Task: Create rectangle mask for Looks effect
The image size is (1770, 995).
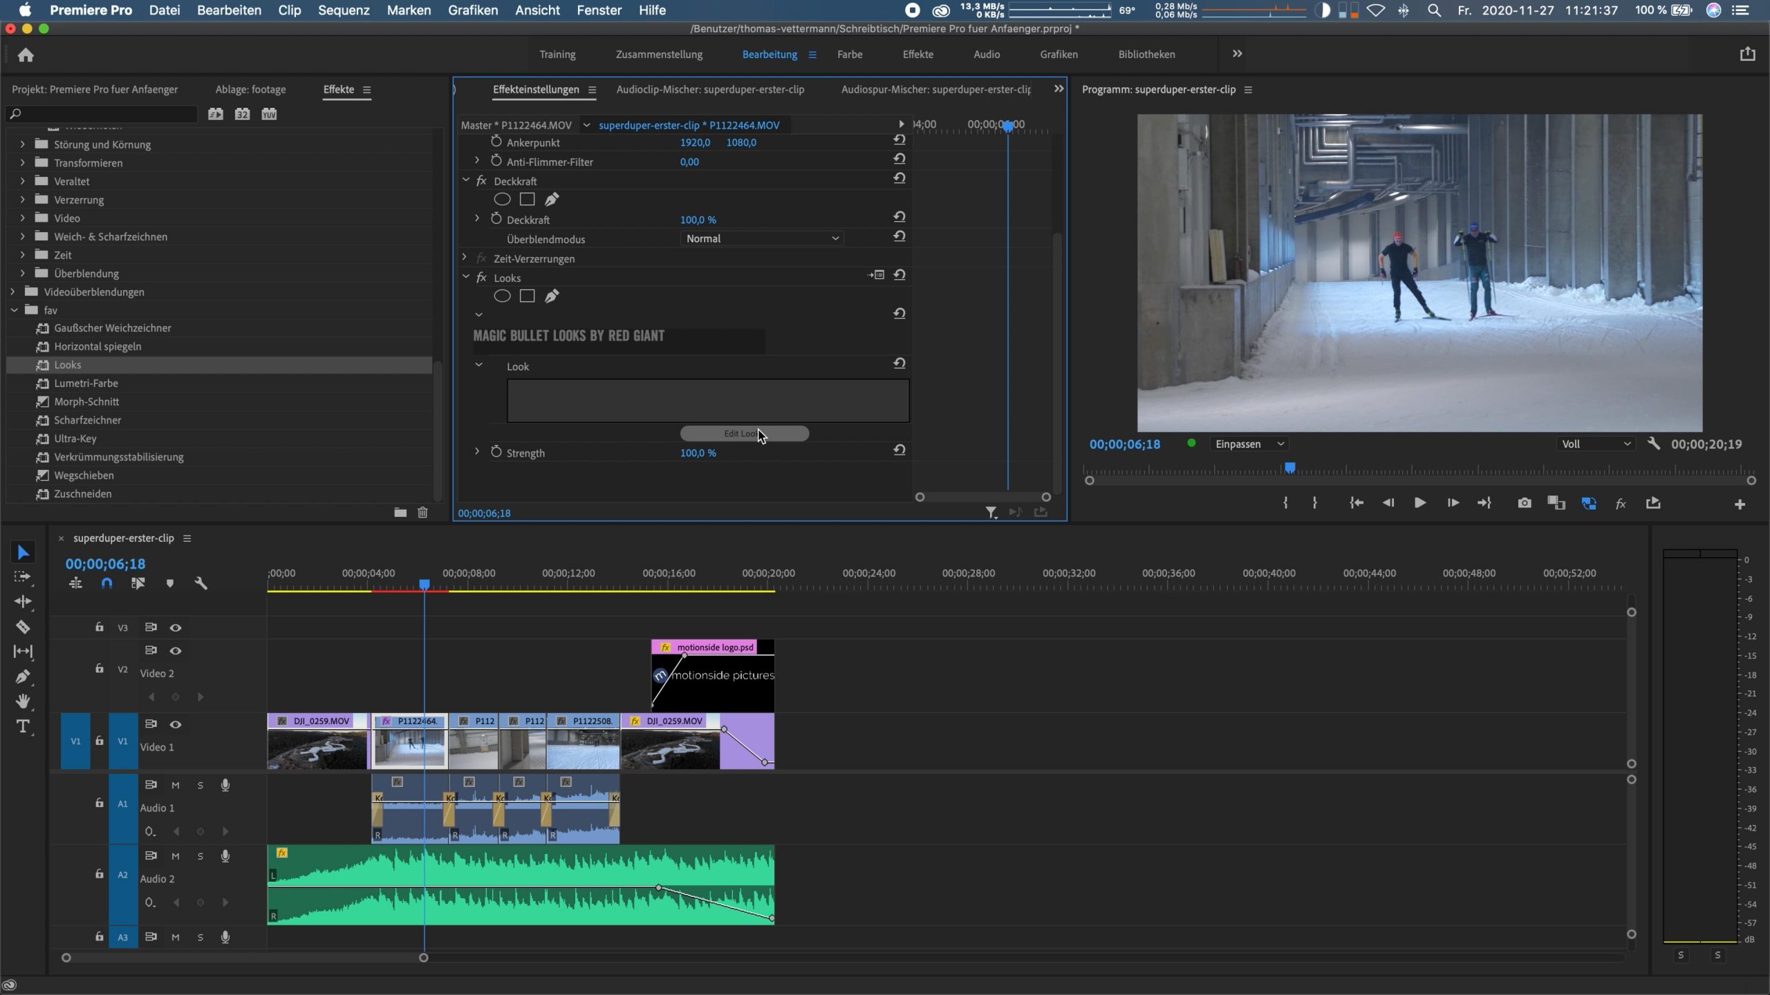Action: pyautogui.click(x=527, y=296)
